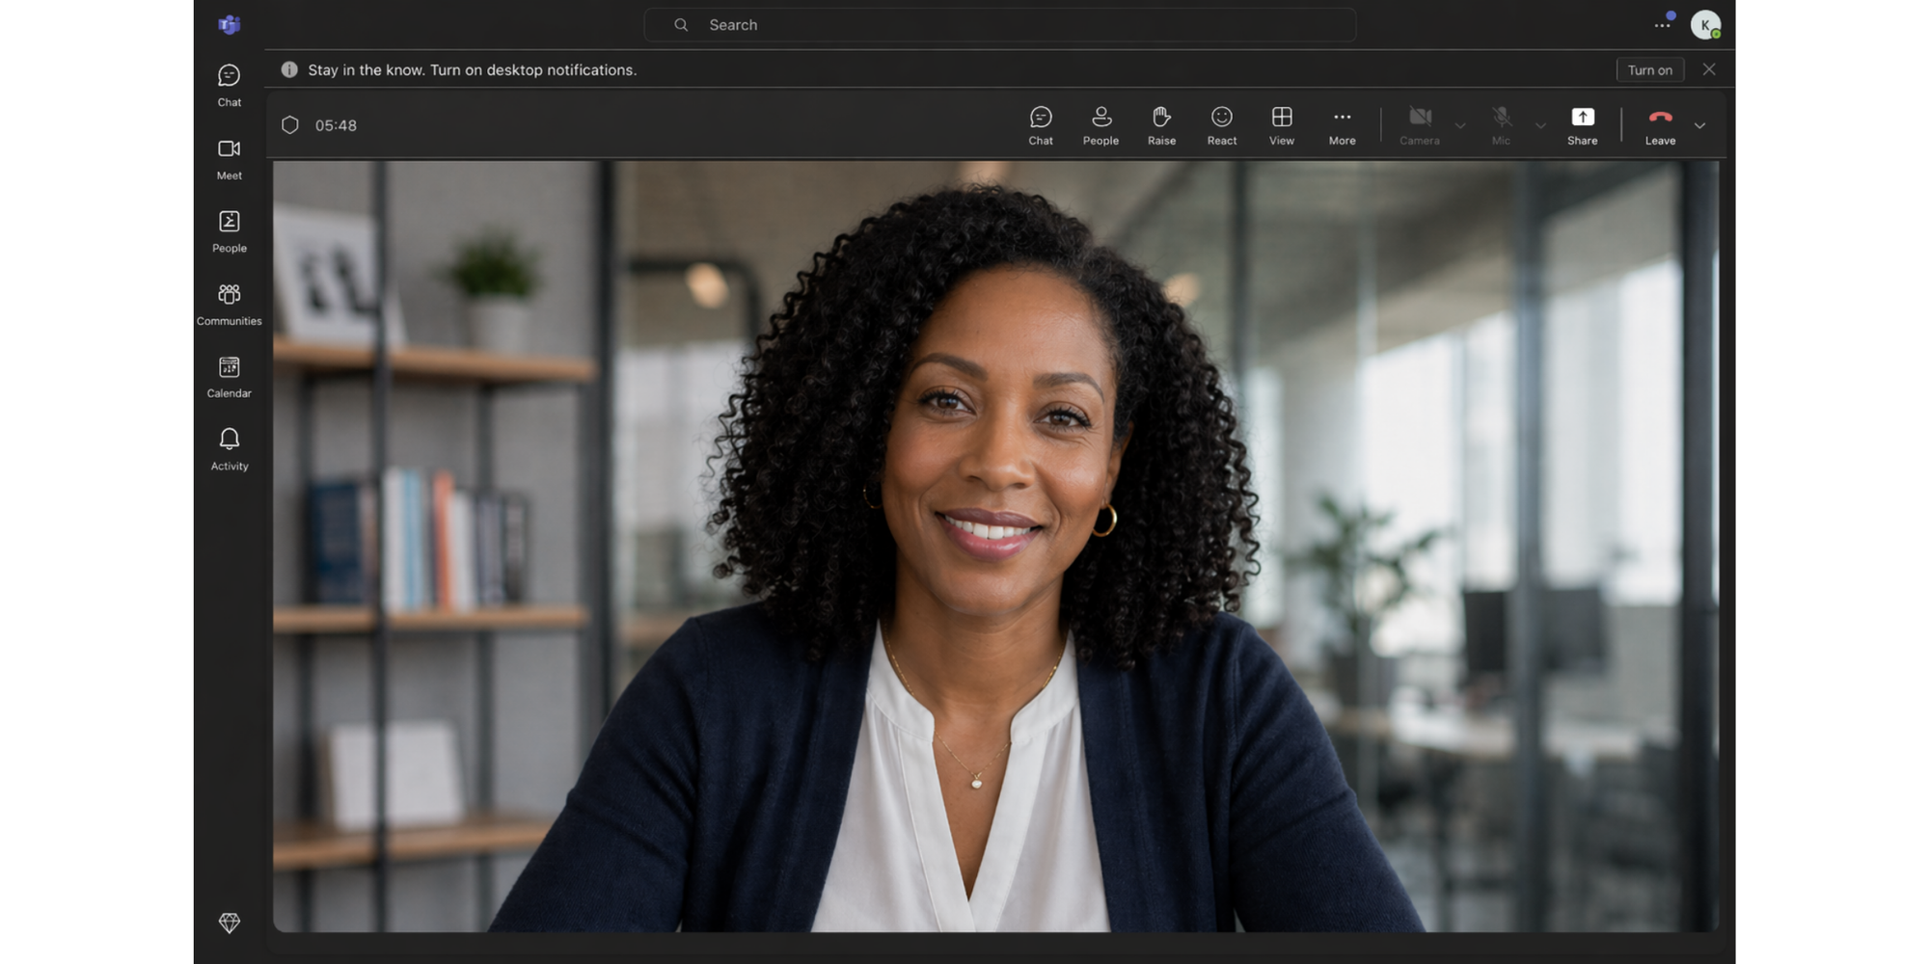
Task: Click the participant's video feed
Action: click(x=995, y=547)
